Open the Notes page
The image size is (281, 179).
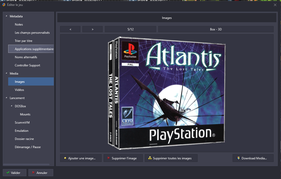tap(19, 25)
